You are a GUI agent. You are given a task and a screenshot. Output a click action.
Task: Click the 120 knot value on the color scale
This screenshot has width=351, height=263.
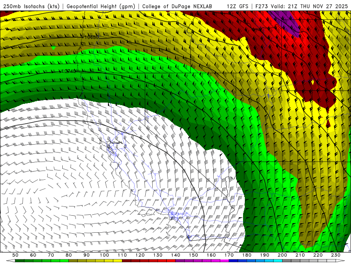click(x=140, y=255)
